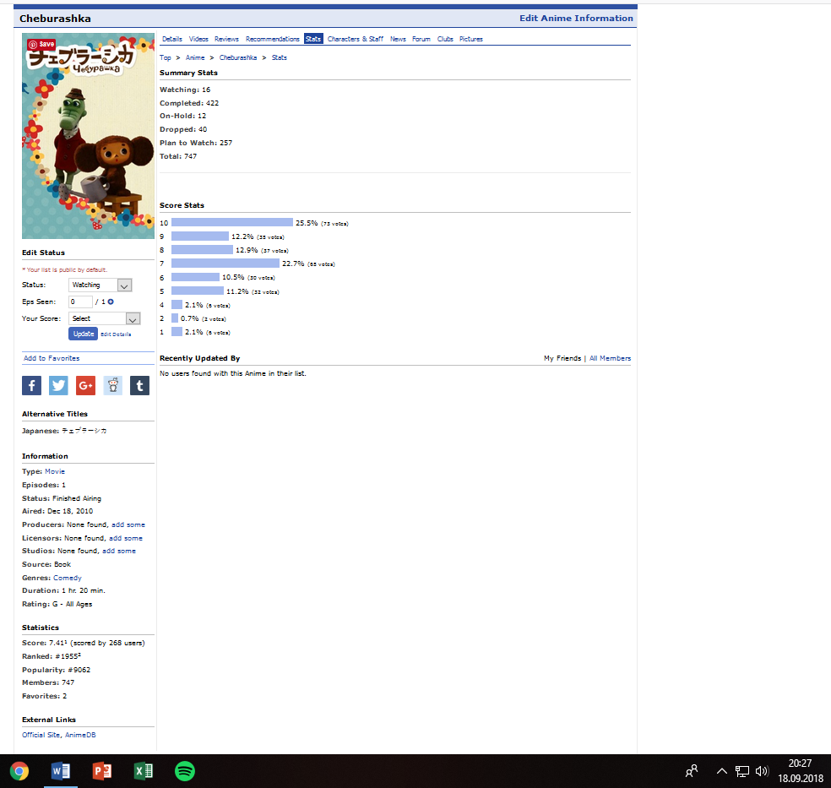Share on Tumblr icon
Viewport: 831px width, 788px height.
click(139, 385)
